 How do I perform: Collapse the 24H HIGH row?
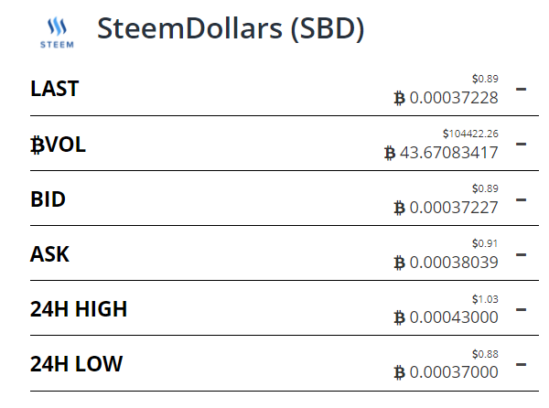[x=522, y=309]
